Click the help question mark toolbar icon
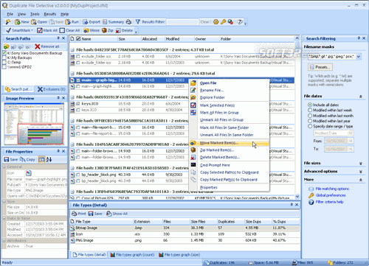 pyautogui.click(x=240, y=22)
